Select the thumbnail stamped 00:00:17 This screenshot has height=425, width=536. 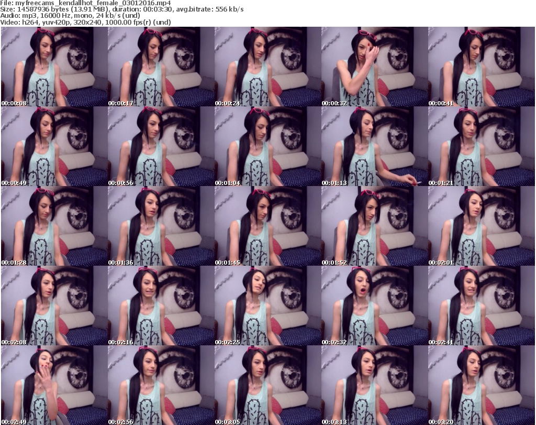161,67
